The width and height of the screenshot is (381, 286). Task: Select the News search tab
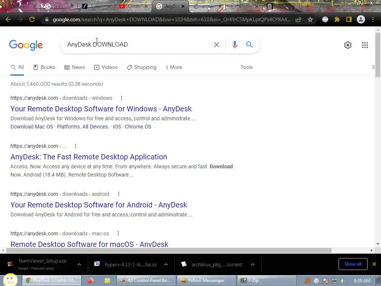tap(74, 67)
